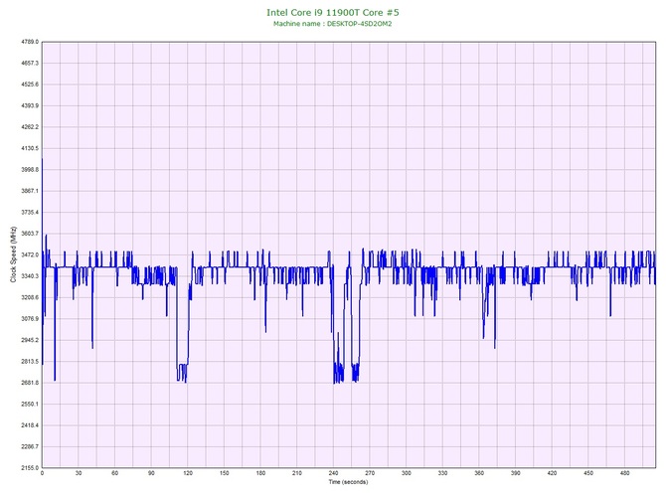This screenshot has width=666, height=499.
Task: Click the y-axis value 3998.8
Action: [x=30, y=170]
